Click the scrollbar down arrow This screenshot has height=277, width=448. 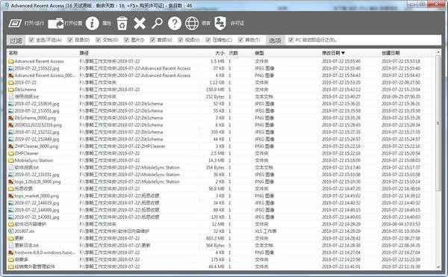tap(438, 267)
